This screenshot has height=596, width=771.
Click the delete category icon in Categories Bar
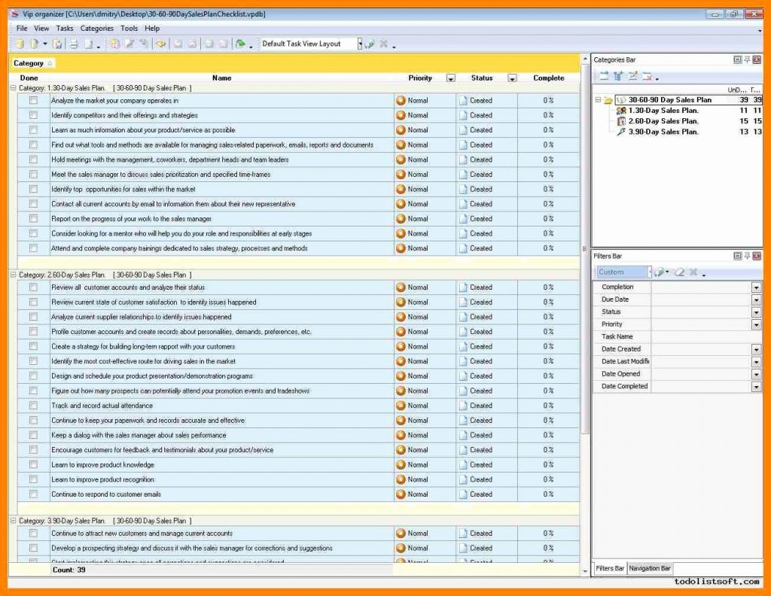[647, 76]
